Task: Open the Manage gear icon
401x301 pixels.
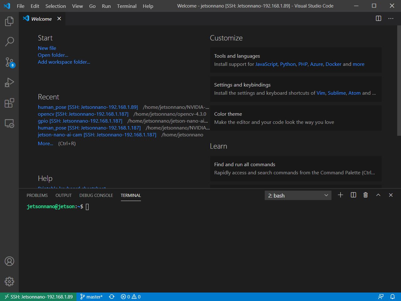Action: coord(9,282)
